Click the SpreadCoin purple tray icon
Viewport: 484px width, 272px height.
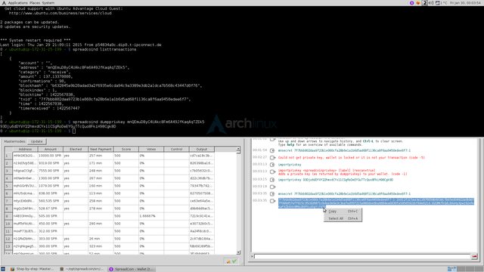(411, 3)
